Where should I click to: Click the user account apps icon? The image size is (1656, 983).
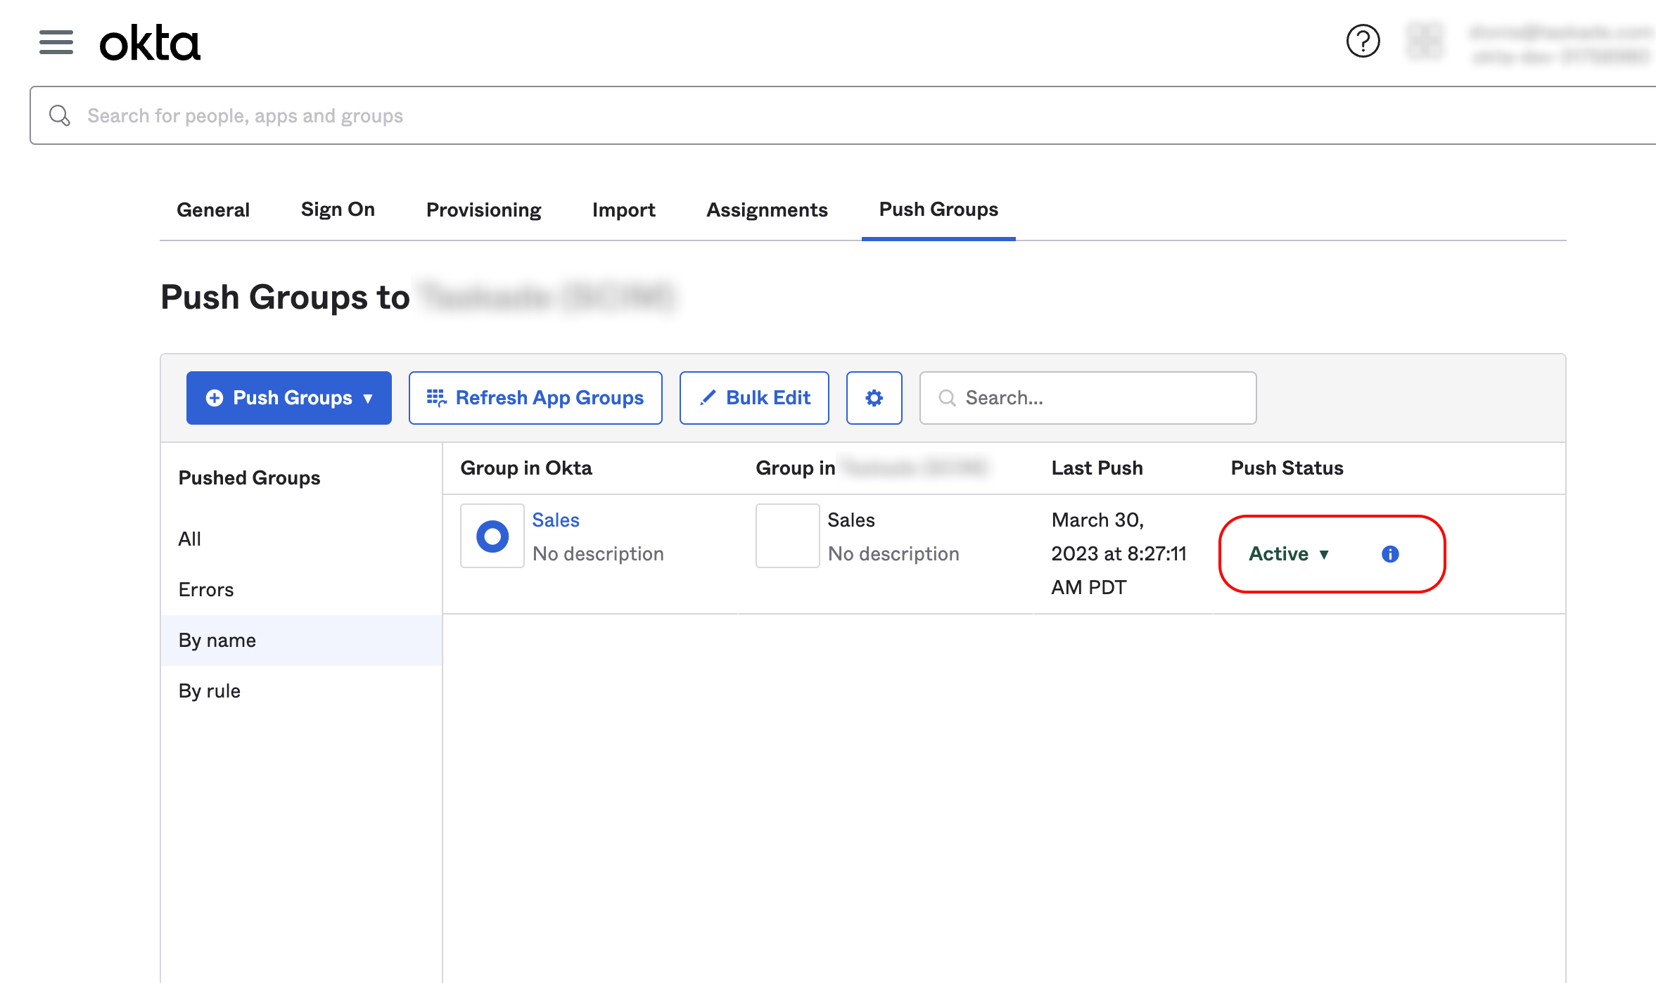(1425, 41)
